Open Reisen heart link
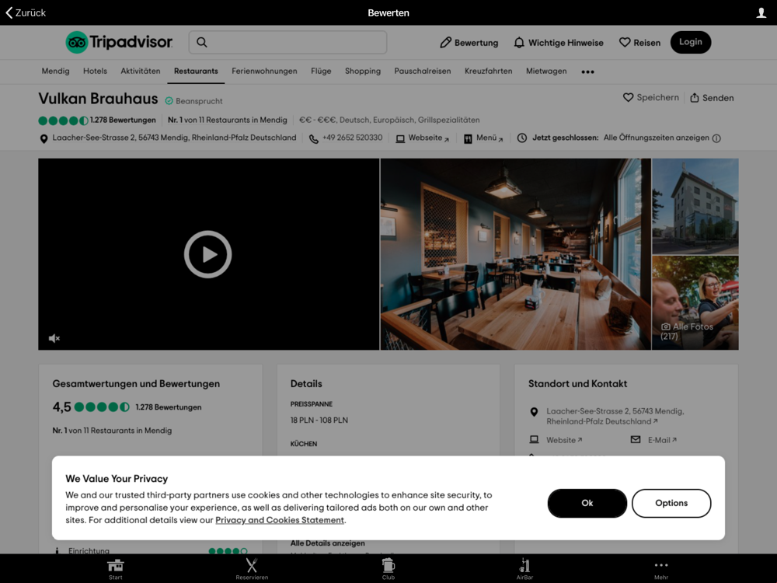Screen dimensions: 777x583 (639, 43)
